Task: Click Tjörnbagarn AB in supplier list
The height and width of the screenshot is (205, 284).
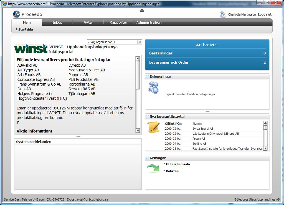Action: tap(82, 94)
